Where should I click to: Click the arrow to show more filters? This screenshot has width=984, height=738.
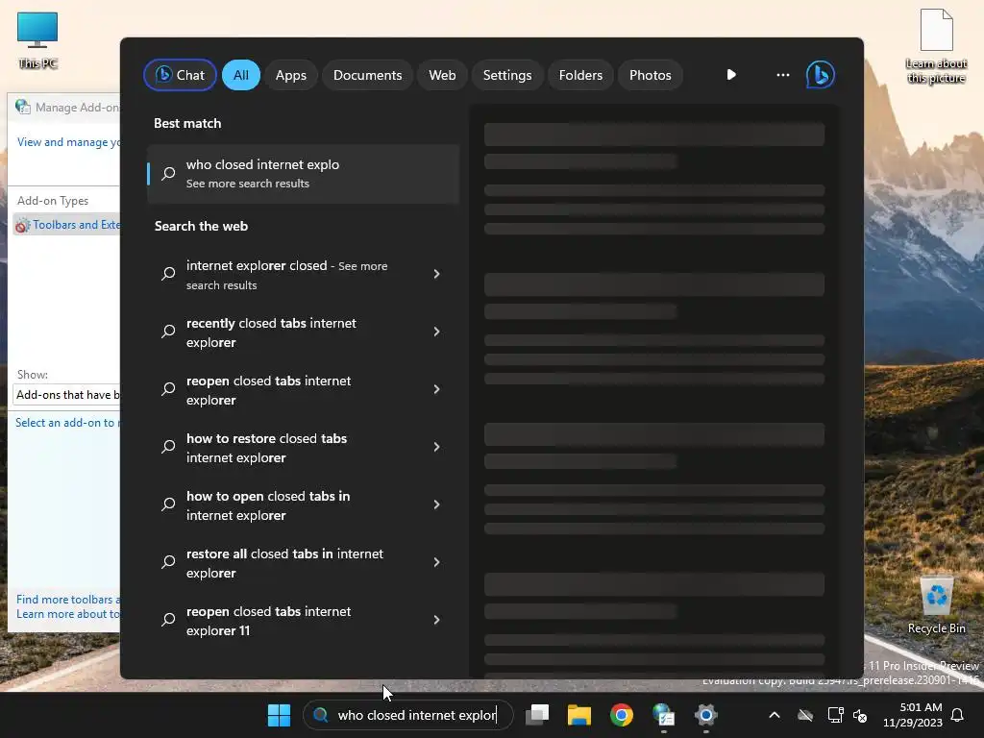pyautogui.click(x=731, y=75)
